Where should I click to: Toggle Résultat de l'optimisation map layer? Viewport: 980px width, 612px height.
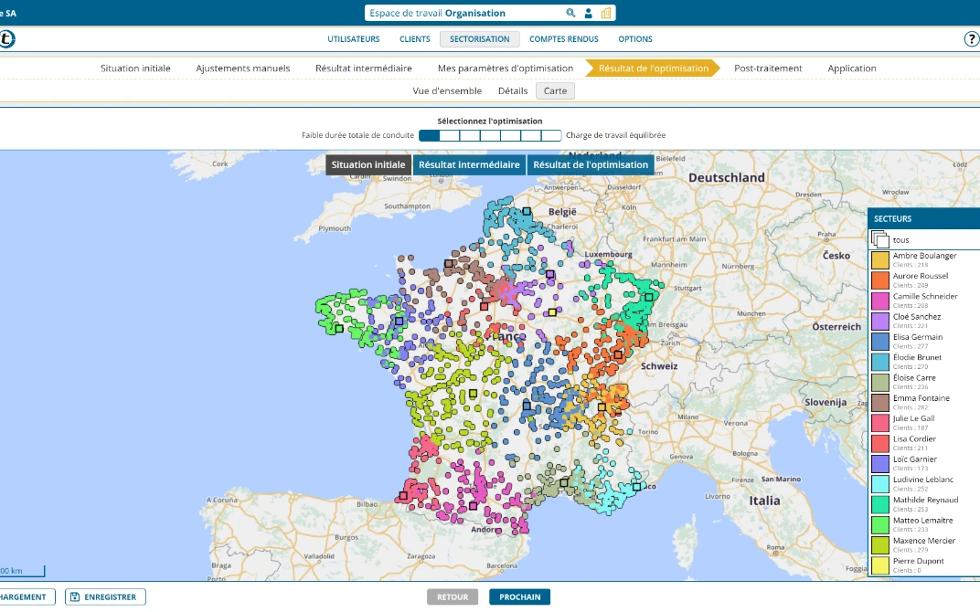(591, 165)
